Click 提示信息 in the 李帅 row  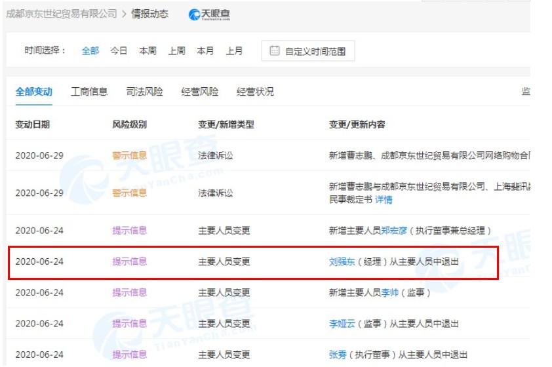[129, 293]
